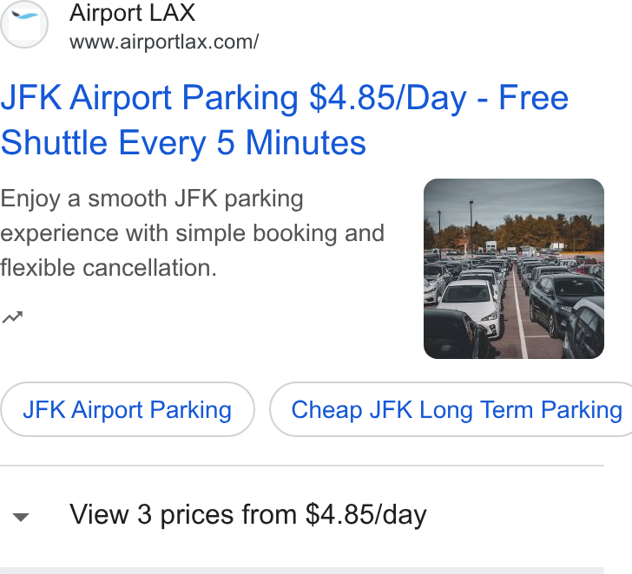Screen dimensions: 632x574
Task: Click the words flexible cancellation in description
Action: 109,268
